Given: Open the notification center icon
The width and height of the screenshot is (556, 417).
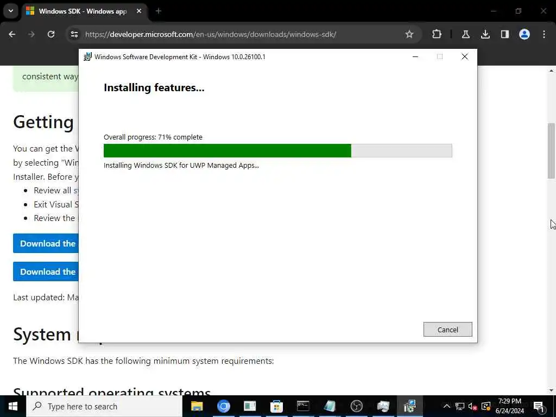Looking at the screenshot, I should point(539,406).
